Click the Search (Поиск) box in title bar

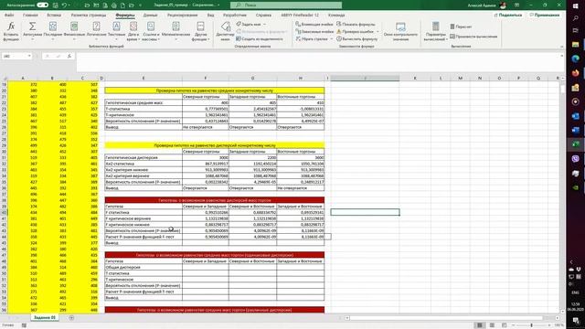coord(286,5)
